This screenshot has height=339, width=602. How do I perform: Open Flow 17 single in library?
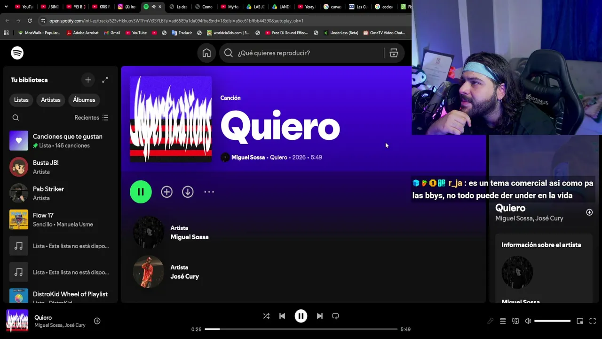click(x=60, y=219)
